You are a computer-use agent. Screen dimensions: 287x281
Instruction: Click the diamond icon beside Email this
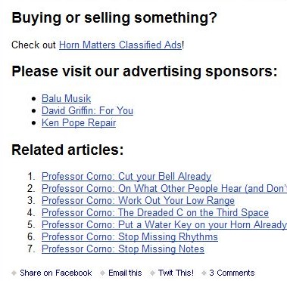pos(102,273)
